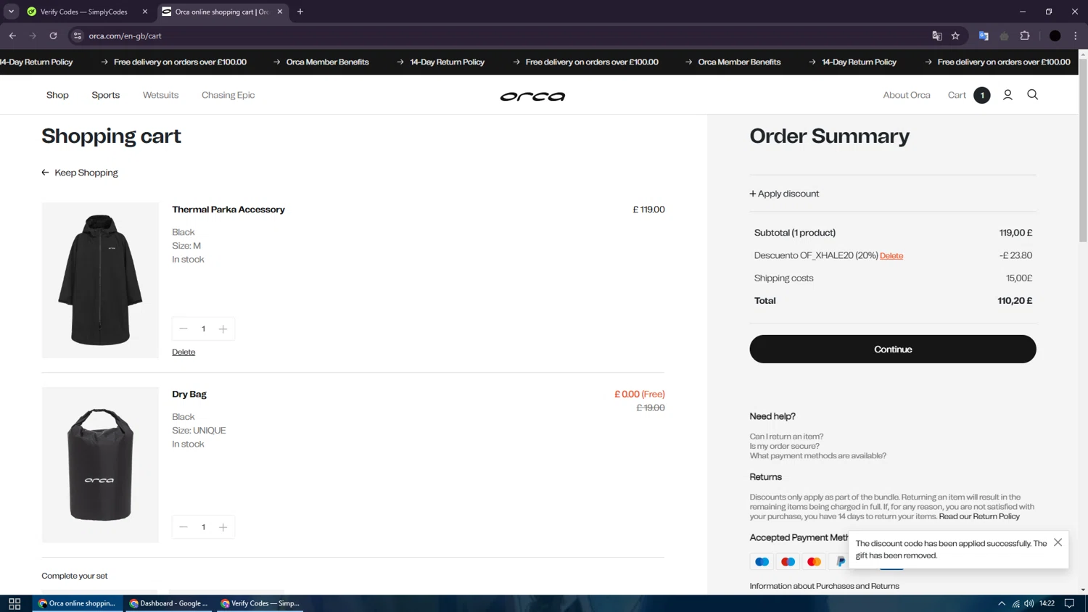Open new browser tab

tap(300, 12)
